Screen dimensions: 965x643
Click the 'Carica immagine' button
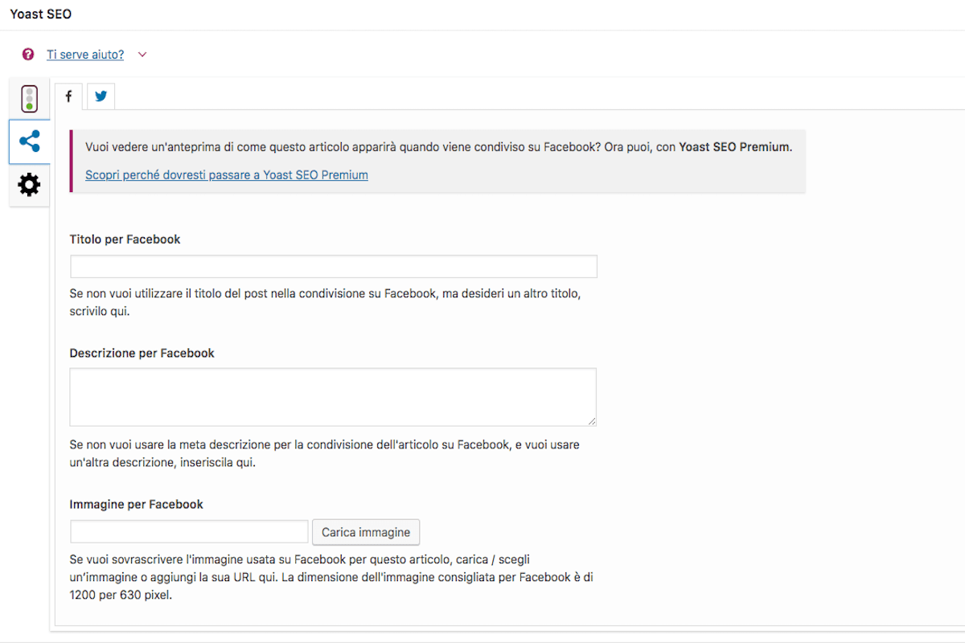pyautogui.click(x=366, y=532)
